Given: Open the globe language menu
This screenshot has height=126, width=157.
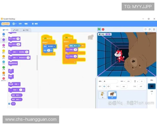Looking at the screenshot, I should point(14,24).
